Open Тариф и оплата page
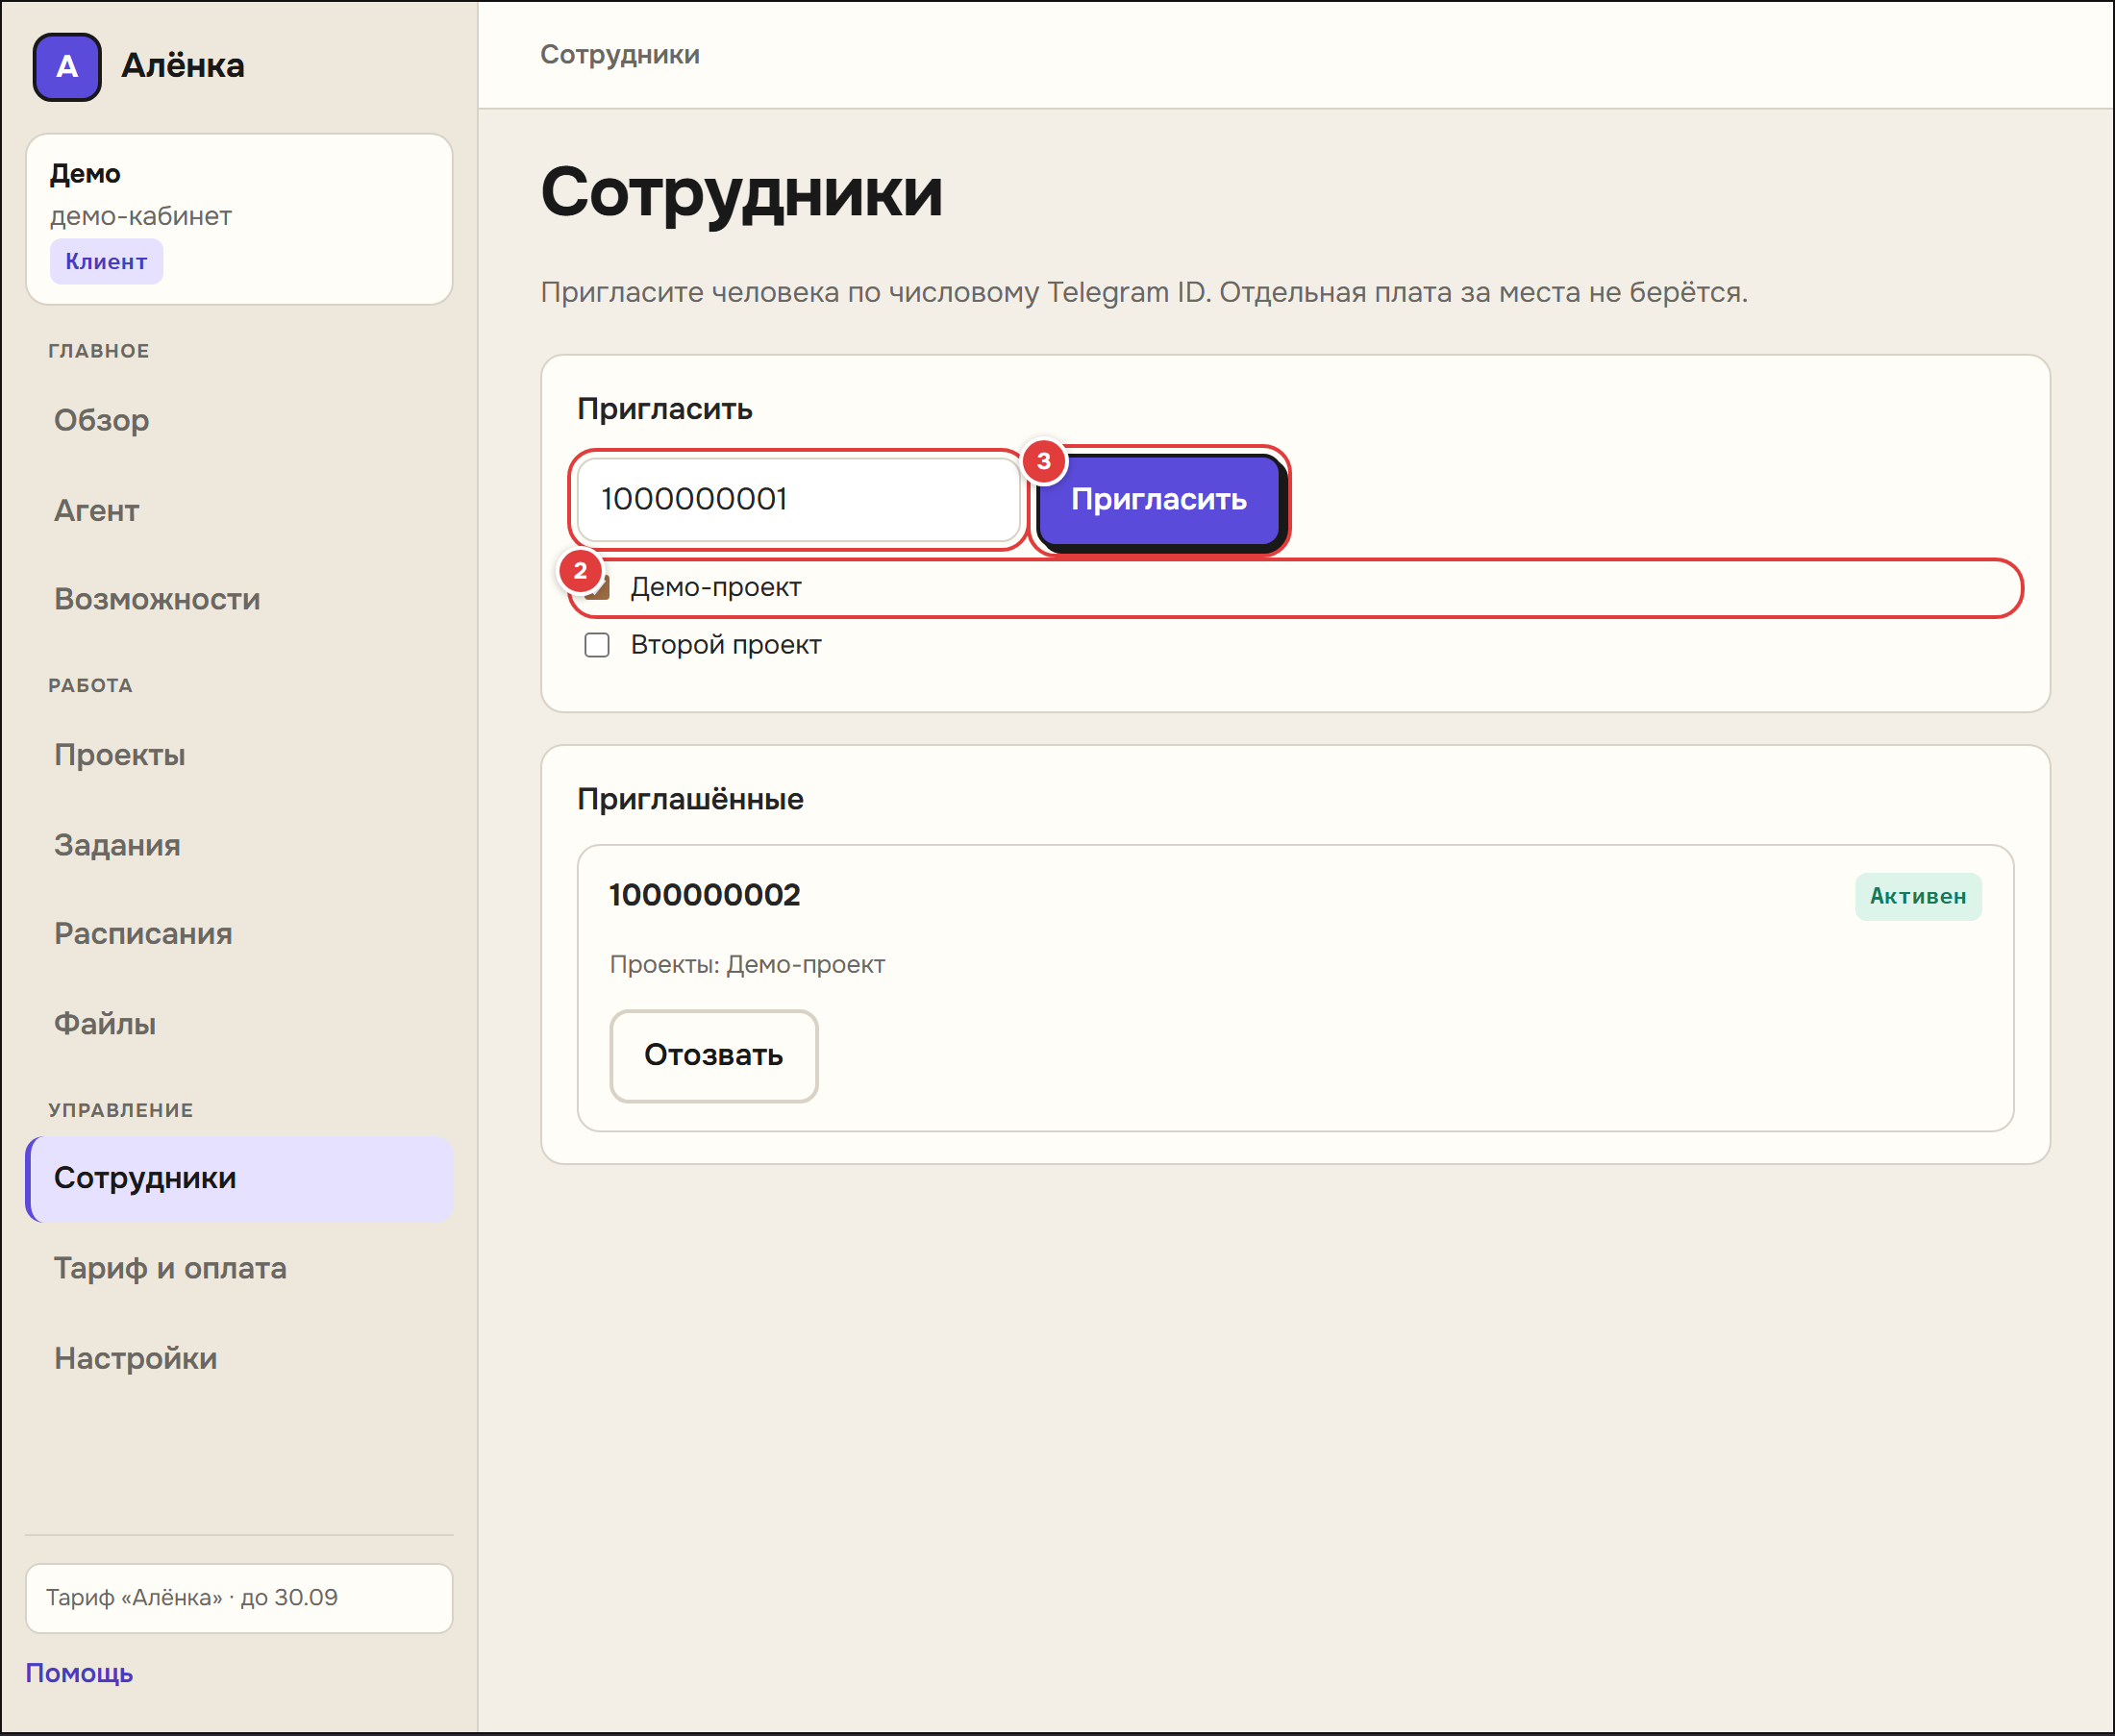 click(x=170, y=1268)
